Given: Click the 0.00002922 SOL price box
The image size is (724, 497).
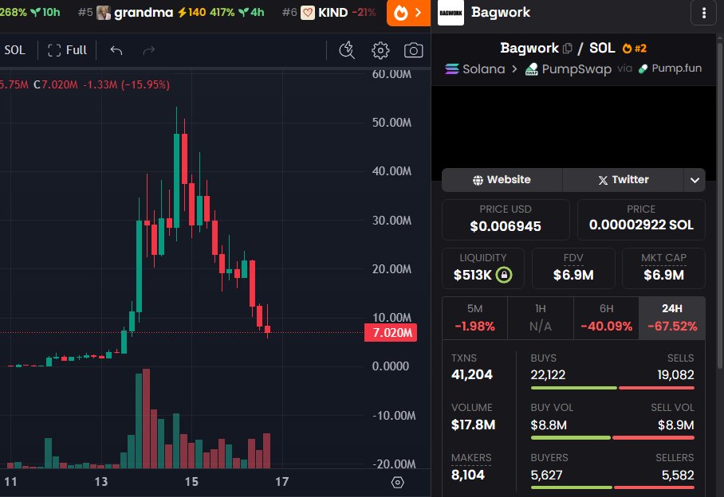Looking at the screenshot, I should tap(641, 220).
